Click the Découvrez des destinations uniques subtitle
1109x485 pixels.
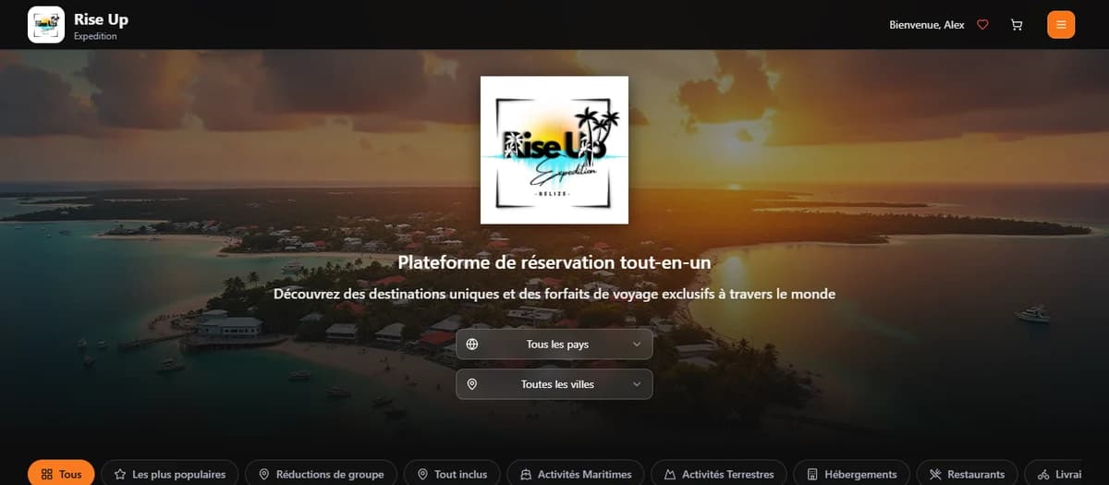click(554, 294)
